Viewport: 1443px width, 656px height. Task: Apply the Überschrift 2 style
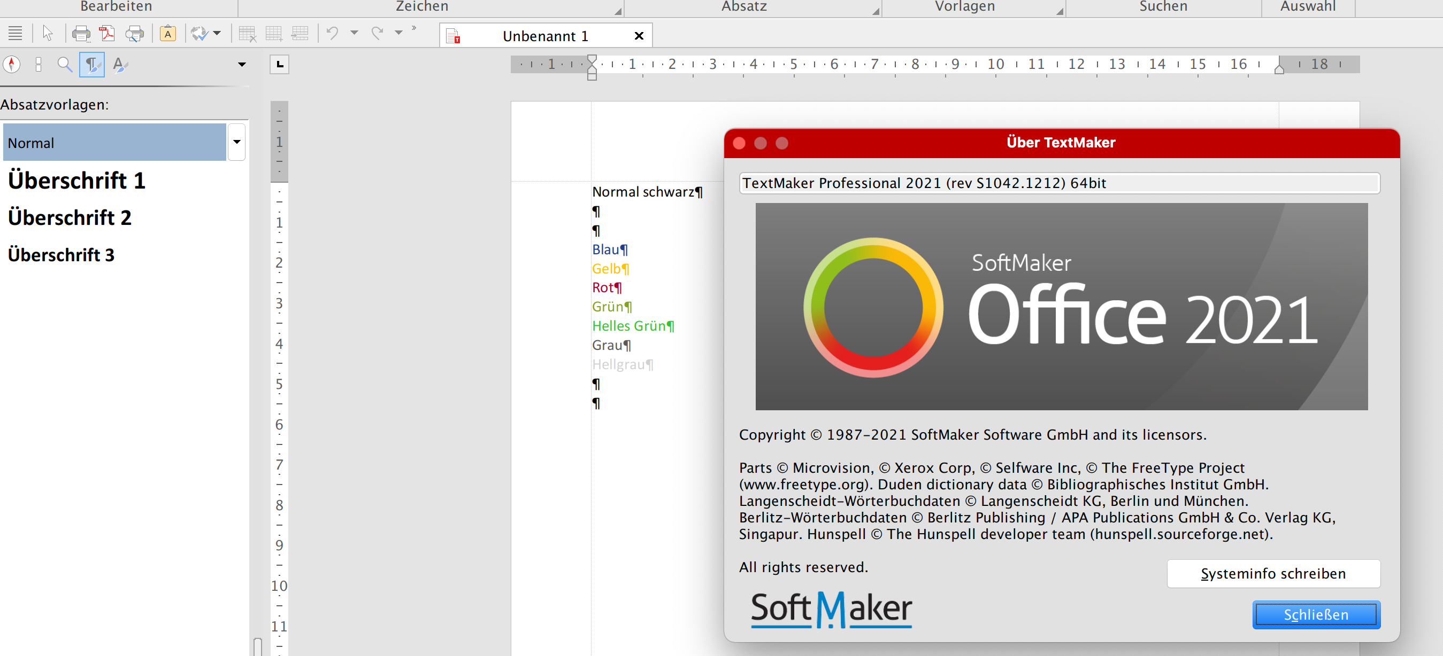click(70, 217)
